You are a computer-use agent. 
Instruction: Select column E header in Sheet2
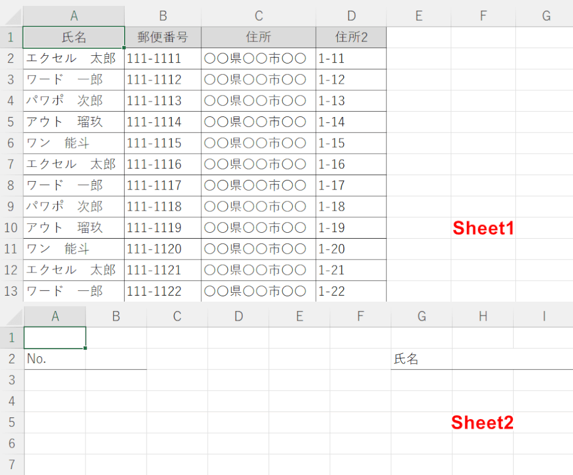[299, 316]
